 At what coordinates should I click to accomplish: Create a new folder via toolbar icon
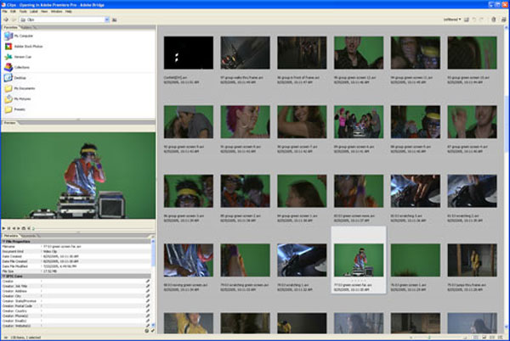(467, 20)
